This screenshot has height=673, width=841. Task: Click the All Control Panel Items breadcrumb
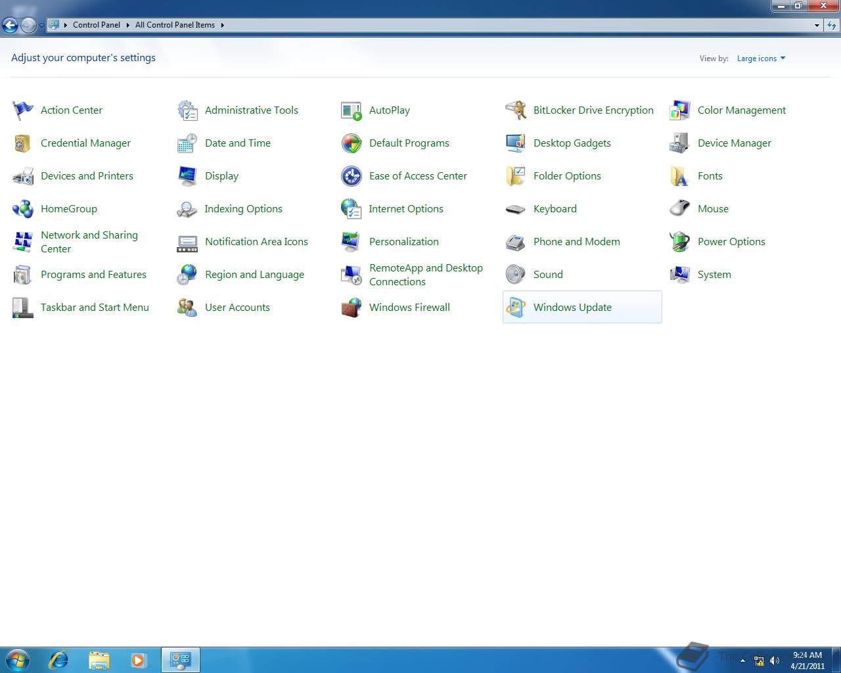(175, 25)
